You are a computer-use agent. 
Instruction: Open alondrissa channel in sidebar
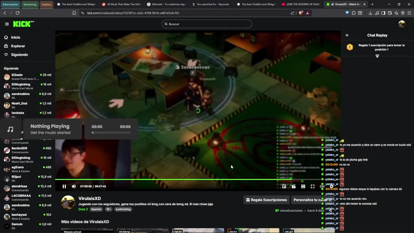tap(27, 188)
